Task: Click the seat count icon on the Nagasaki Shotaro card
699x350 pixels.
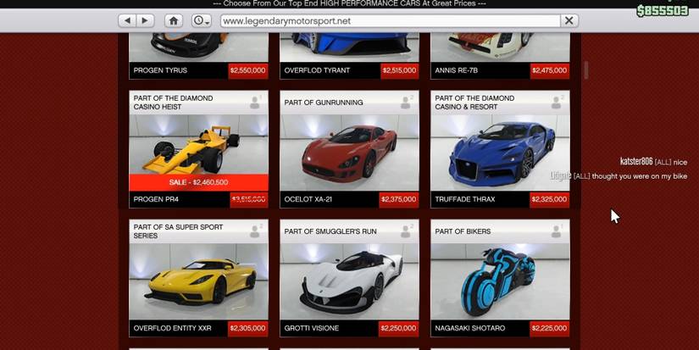Action: [x=557, y=231]
